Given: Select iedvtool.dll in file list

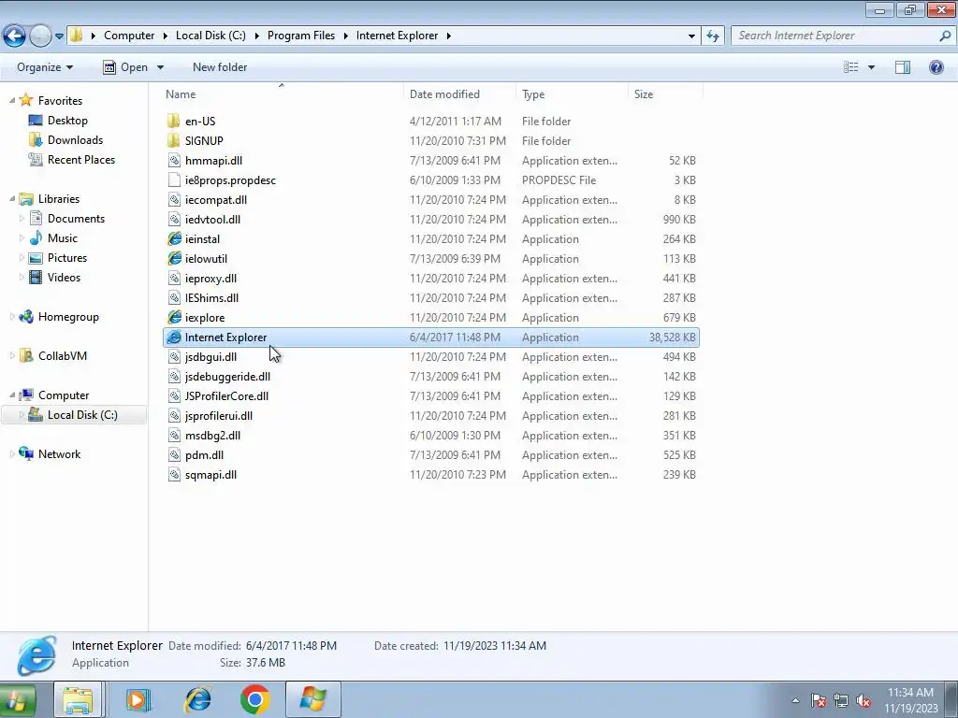Looking at the screenshot, I should (x=212, y=219).
